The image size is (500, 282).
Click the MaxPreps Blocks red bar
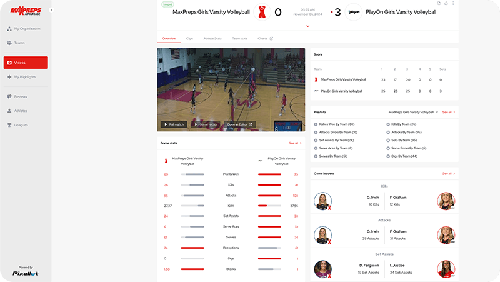pyautogui.click(x=192, y=269)
